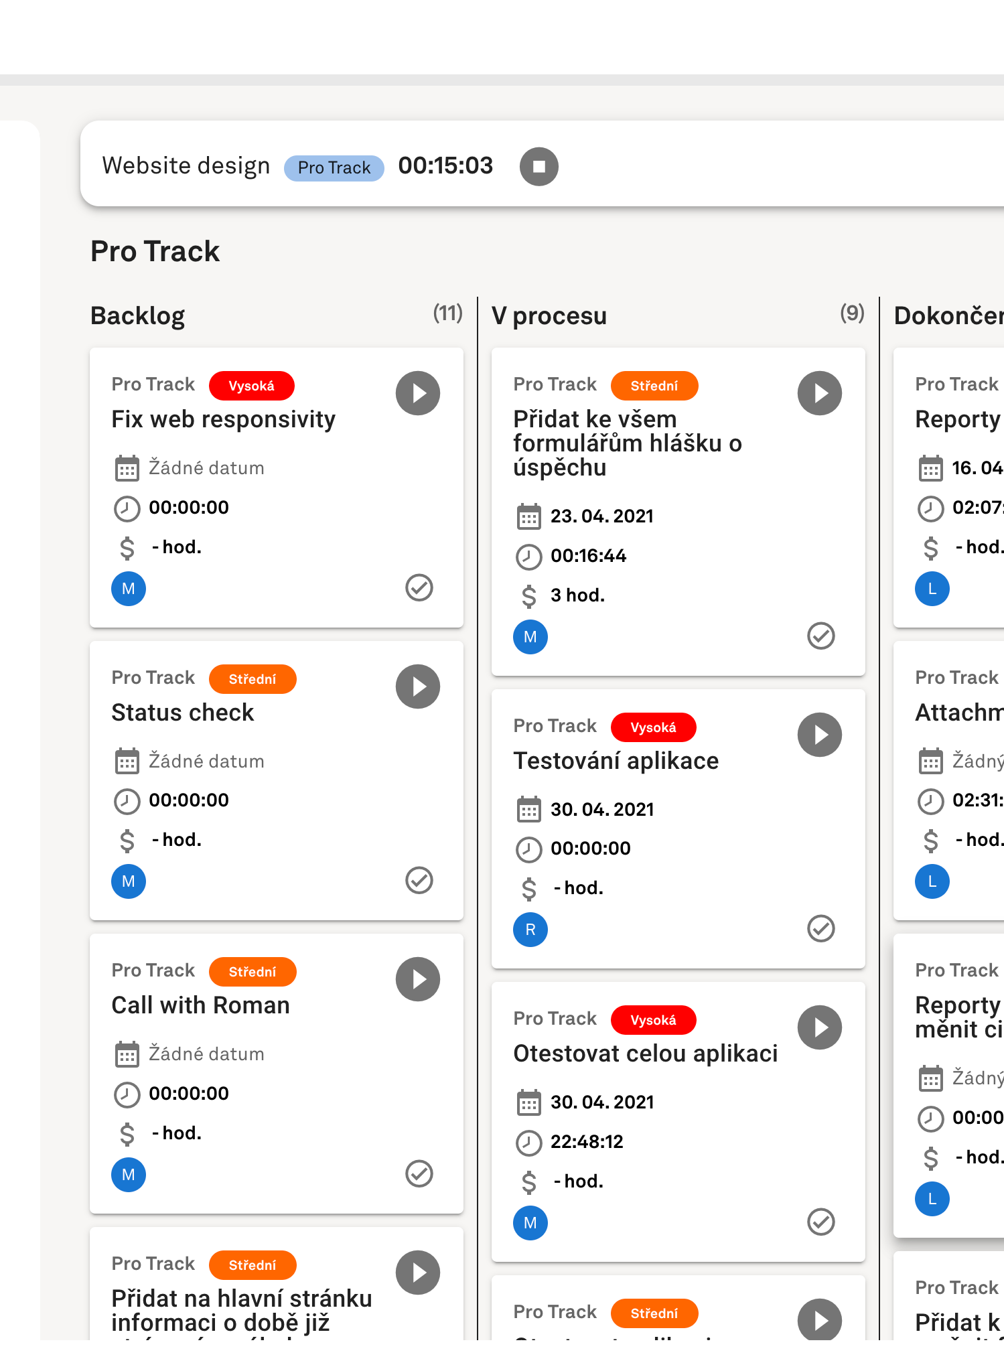This screenshot has height=1369, width=1004.
Task: Click the Pro Track tag on timer bar
Action: click(x=334, y=168)
